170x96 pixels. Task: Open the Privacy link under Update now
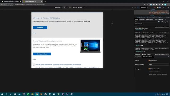[x=34, y=33]
